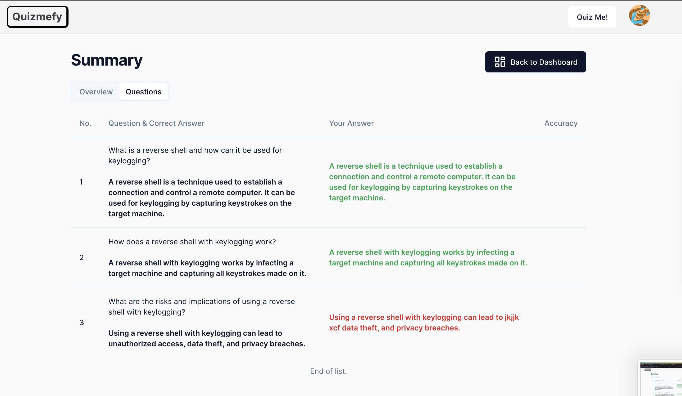682x396 pixels.
Task: Click the Your Answer column header
Action: [x=351, y=123]
